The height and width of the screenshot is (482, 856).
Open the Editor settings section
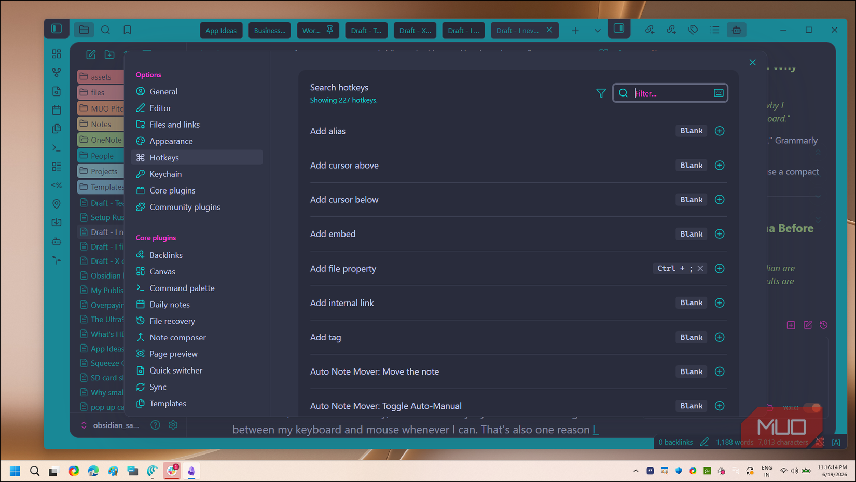197,108
